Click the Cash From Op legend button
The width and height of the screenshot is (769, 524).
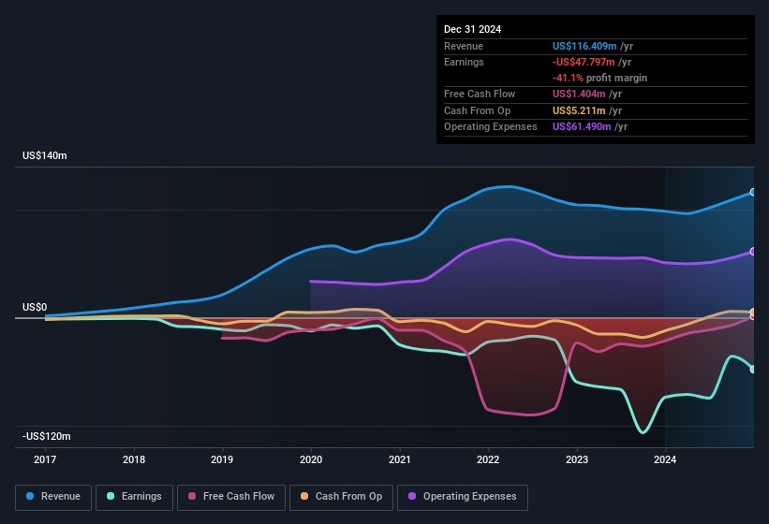click(340, 497)
